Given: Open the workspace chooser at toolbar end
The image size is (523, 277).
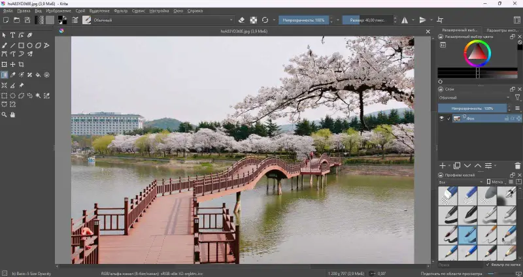Looking at the screenshot, I should tap(517, 20).
